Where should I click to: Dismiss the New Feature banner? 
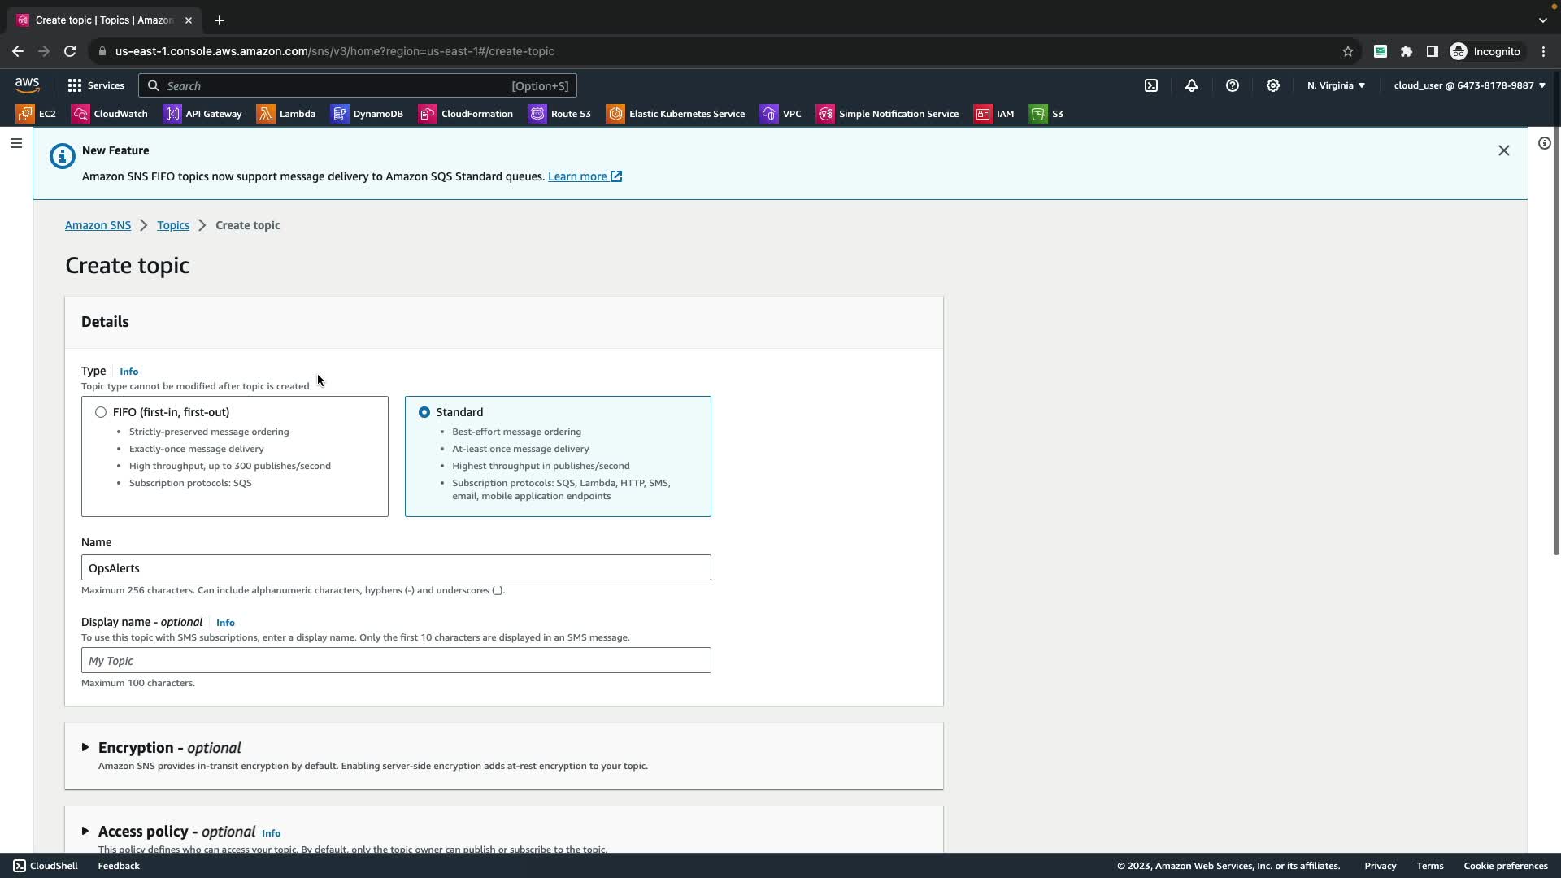[x=1503, y=150]
